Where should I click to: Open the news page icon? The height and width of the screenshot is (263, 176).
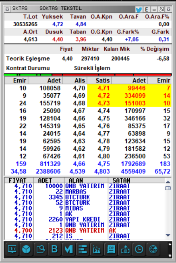point(111,249)
